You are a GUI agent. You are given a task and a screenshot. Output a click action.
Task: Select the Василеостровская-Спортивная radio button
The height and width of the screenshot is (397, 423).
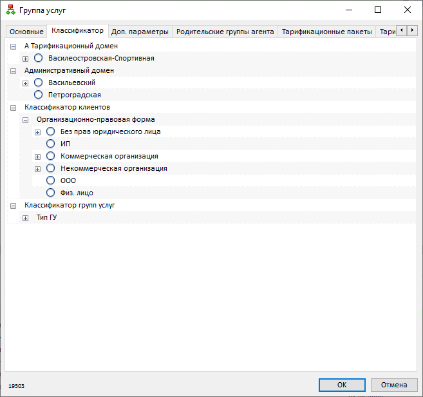[x=38, y=58]
